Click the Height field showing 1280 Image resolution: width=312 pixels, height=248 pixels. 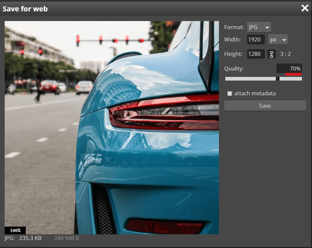(256, 54)
